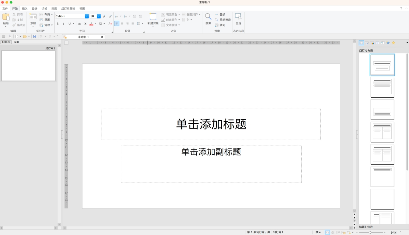Switch to the Outline (大纲) panel tab
Screen dimensions: 409x235
[16, 42]
